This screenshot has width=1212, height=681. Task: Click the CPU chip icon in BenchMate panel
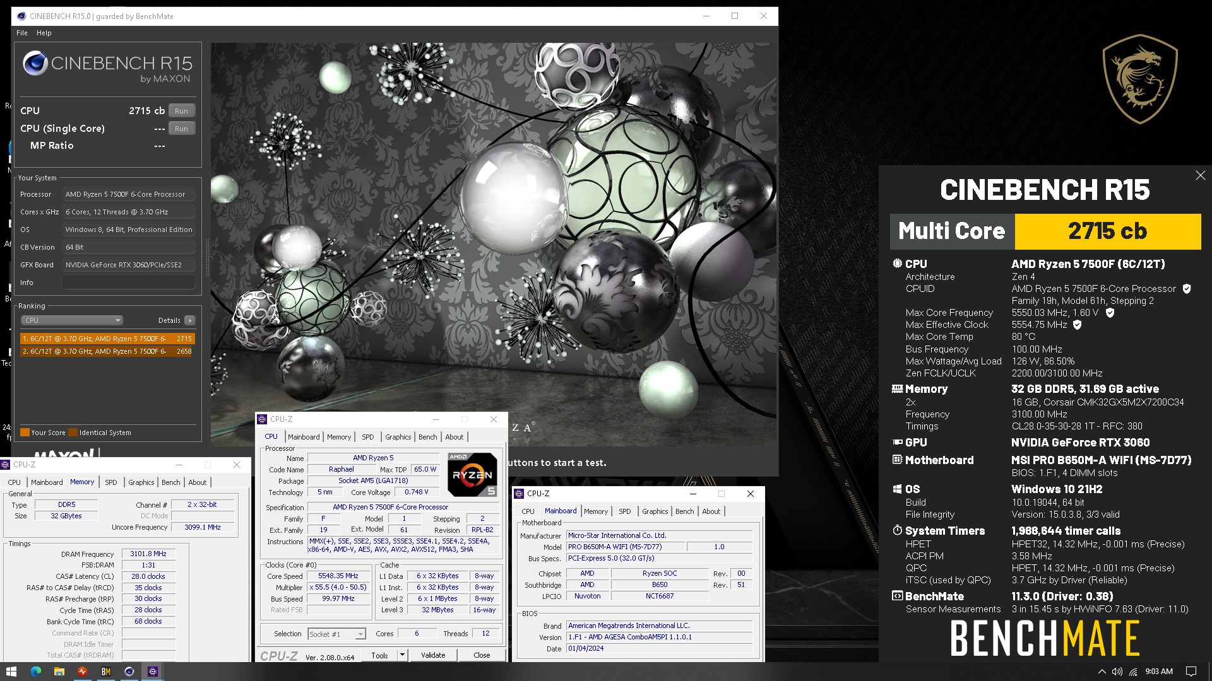pyautogui.click(x=897, y=264)
